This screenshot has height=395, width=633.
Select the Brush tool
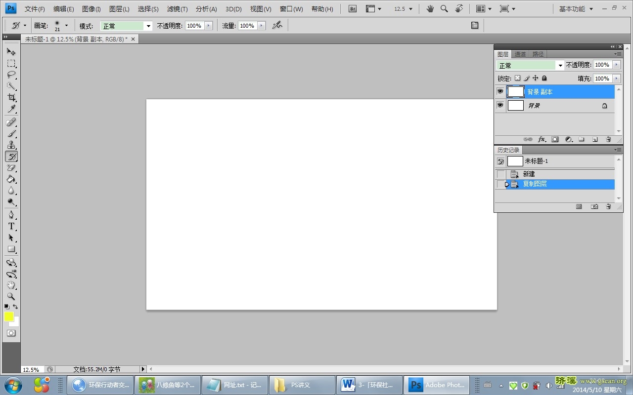point(11,133)
